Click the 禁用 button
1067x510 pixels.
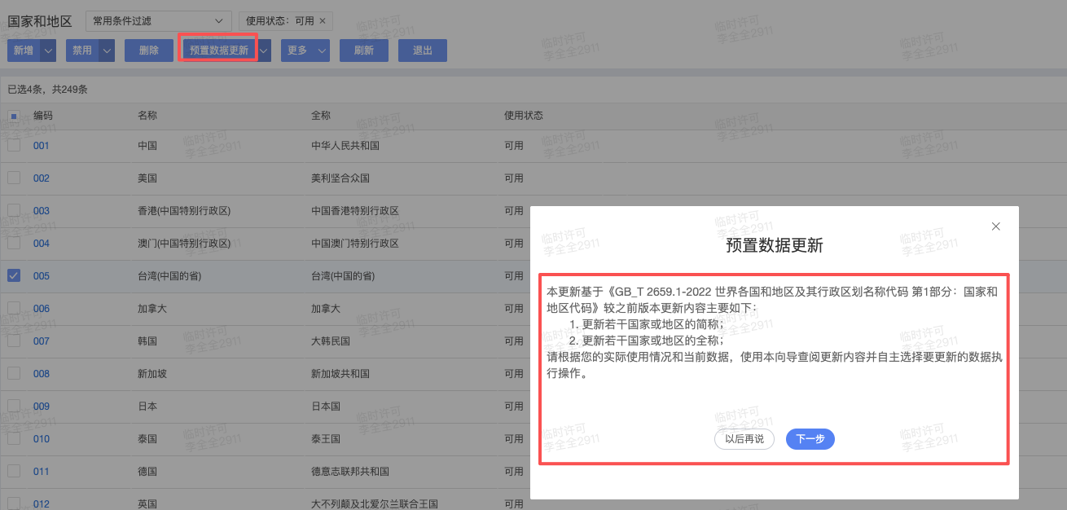click(82, 51)
